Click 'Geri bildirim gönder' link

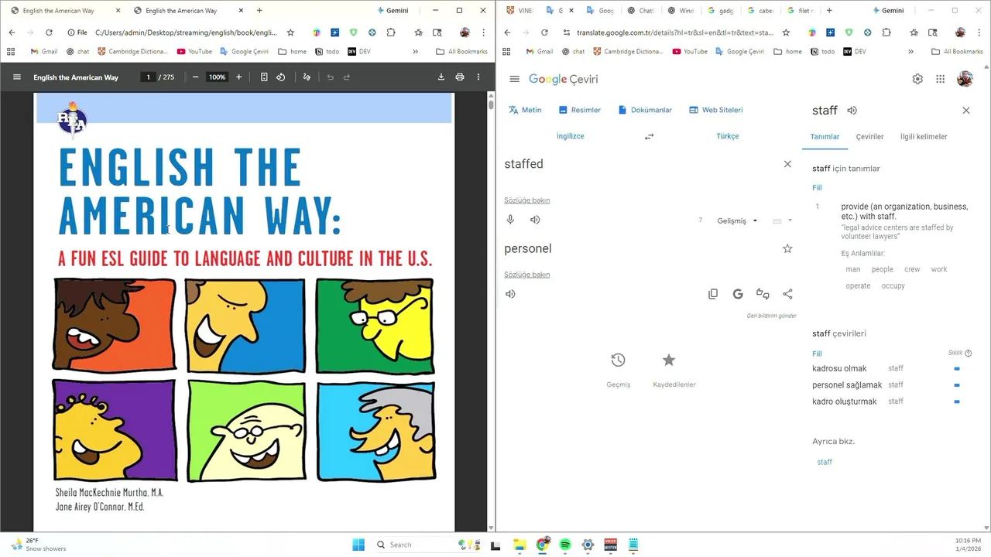tap(771, 316)
